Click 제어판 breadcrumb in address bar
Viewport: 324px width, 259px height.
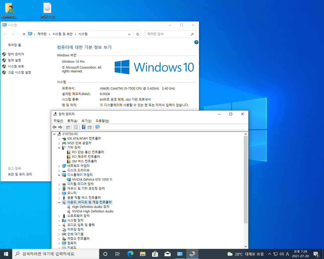tap(42, 34)
